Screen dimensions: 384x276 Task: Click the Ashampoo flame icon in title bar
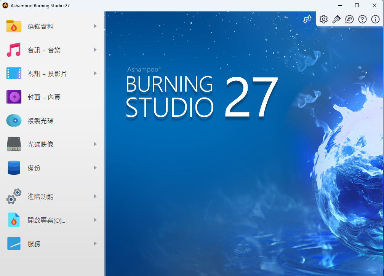[5, 5]
